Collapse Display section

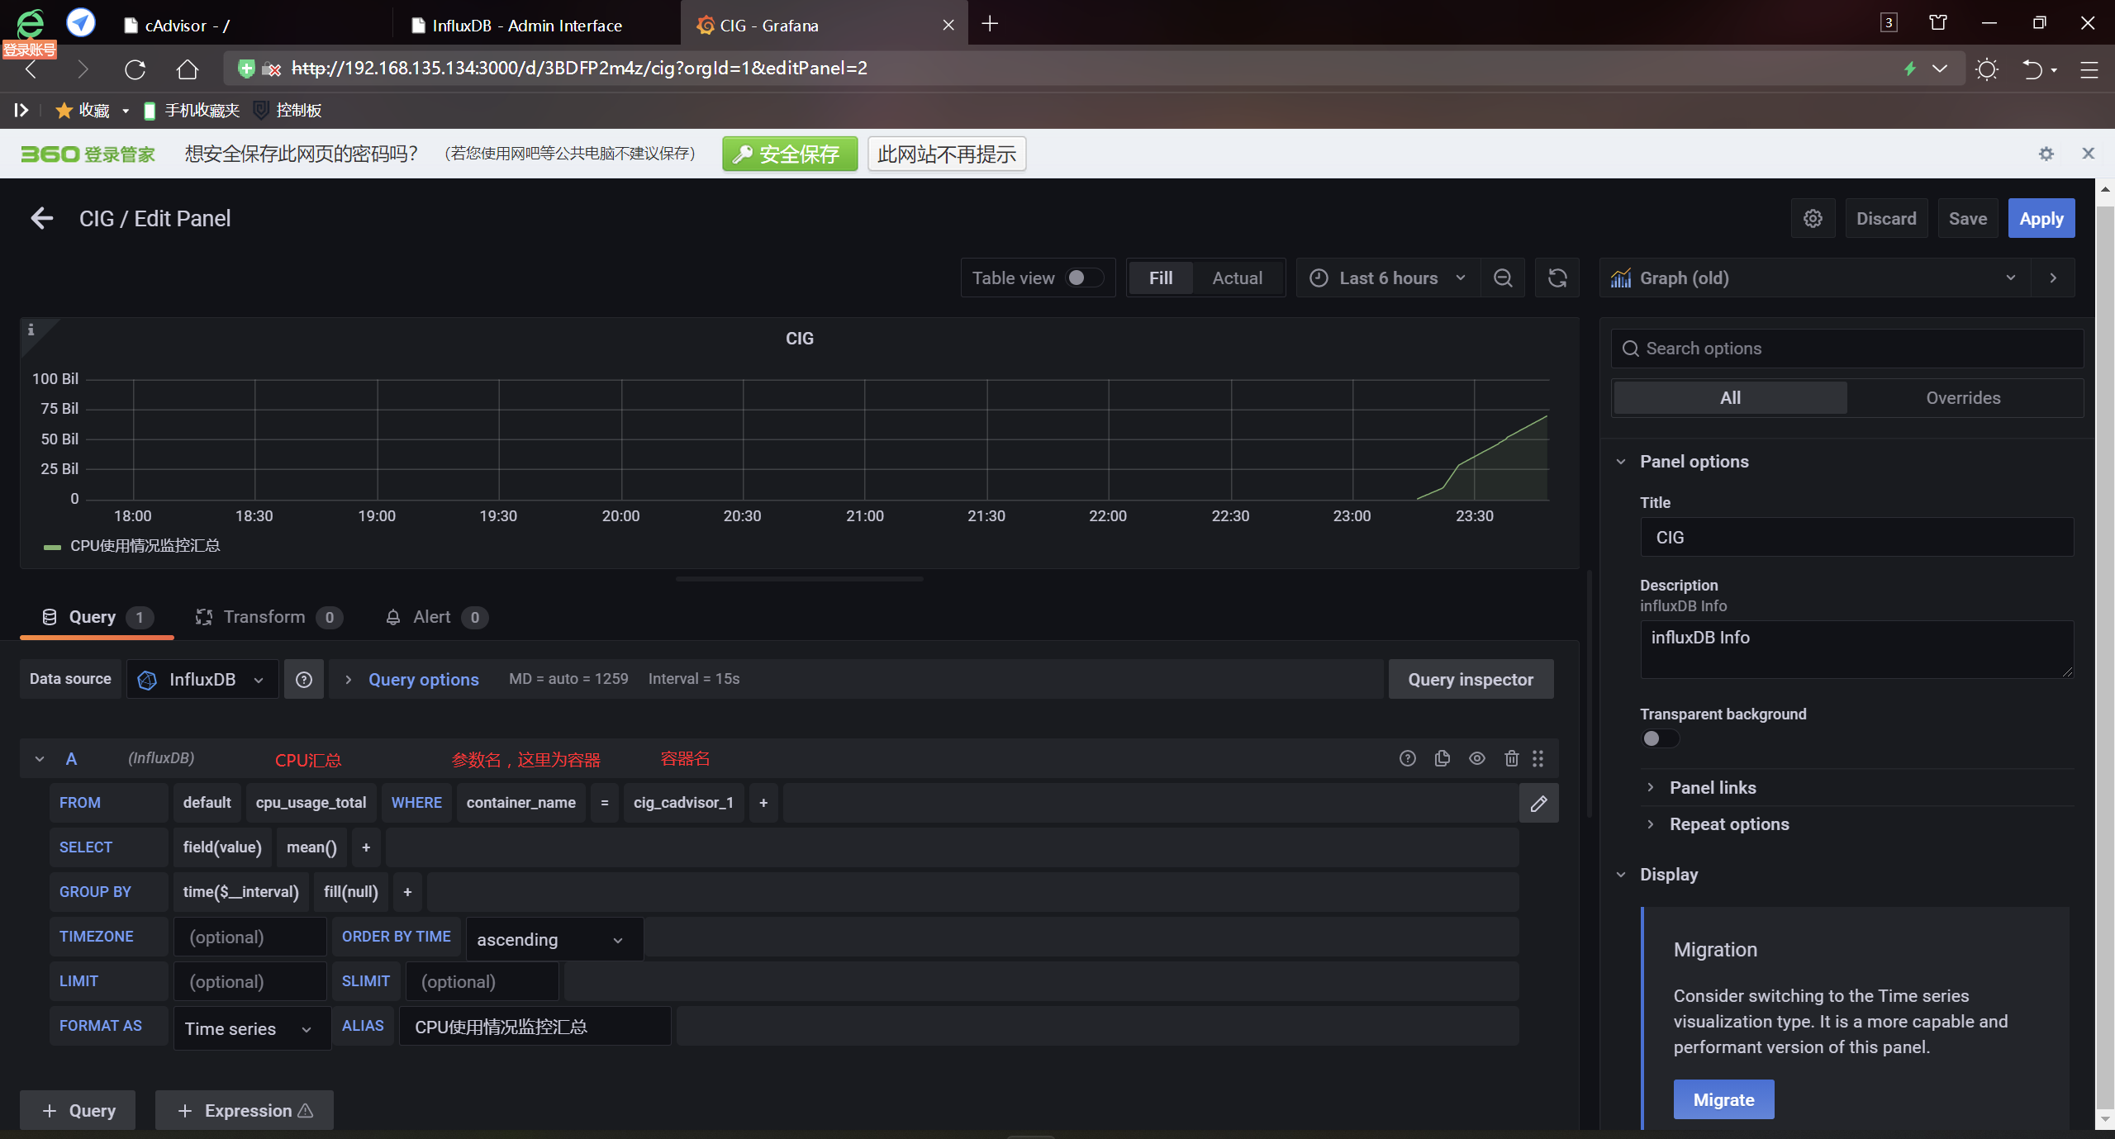click(x=1667, y=875)
